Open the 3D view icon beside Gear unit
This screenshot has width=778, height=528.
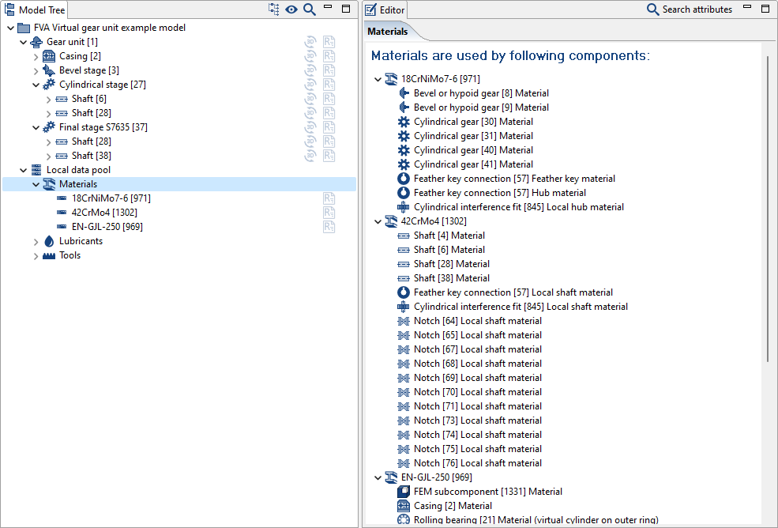coord(310,41)
